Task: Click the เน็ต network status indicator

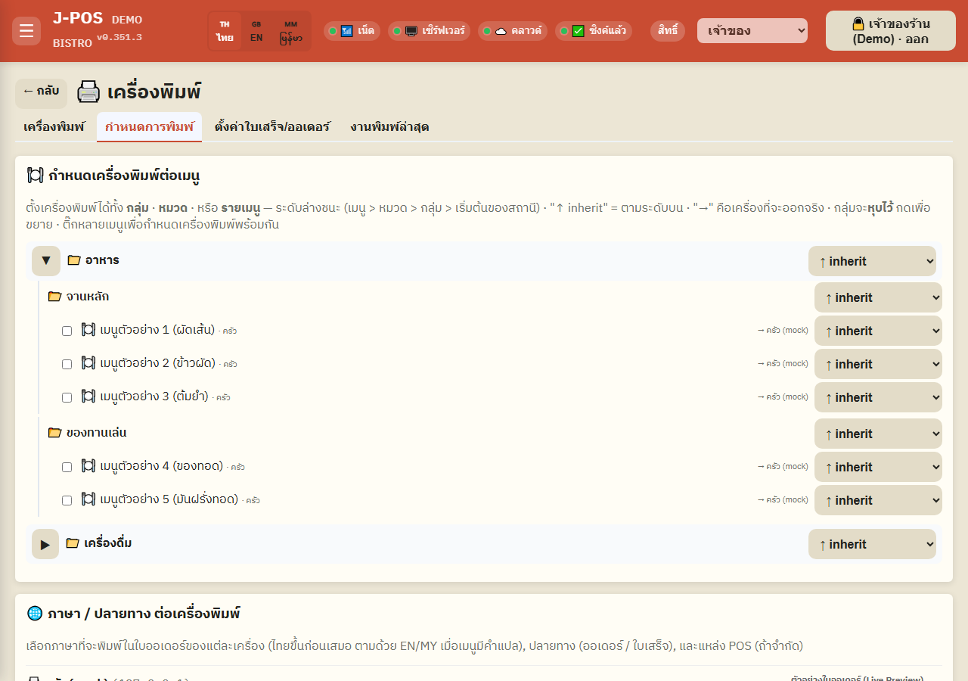Action: pos(352,31)
